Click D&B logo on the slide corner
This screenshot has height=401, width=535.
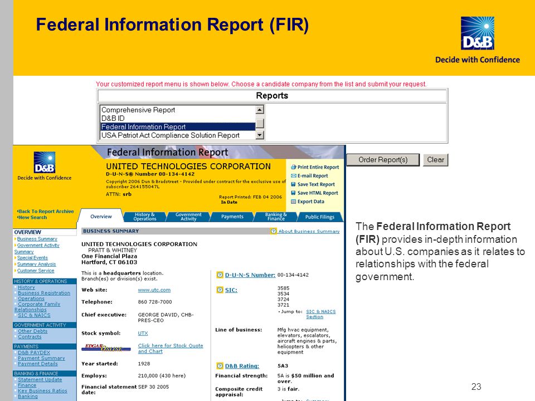[478, 33]
